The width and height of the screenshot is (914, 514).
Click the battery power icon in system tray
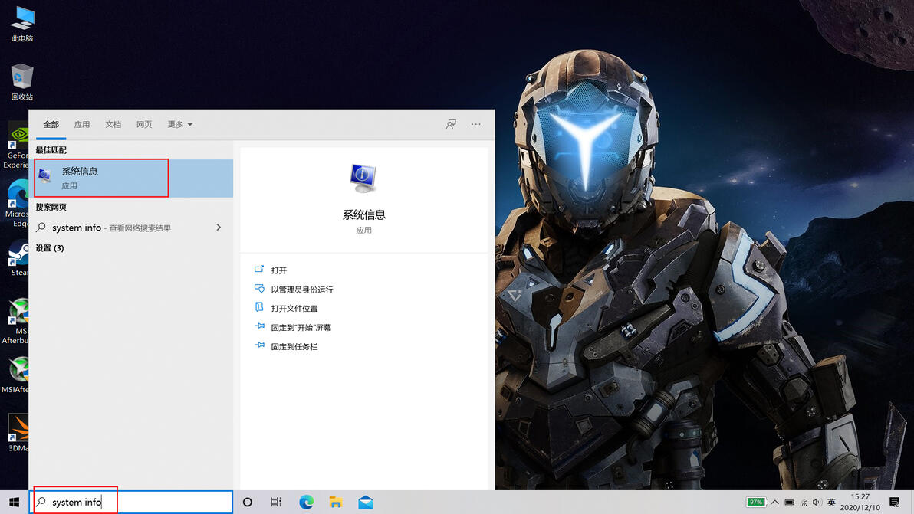click(789, 502)
